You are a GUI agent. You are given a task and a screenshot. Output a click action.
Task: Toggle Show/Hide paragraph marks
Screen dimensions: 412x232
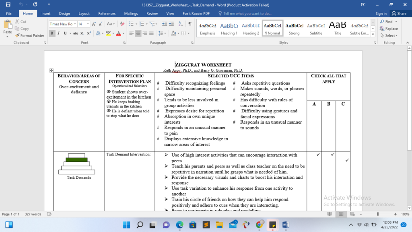[190, 24]
